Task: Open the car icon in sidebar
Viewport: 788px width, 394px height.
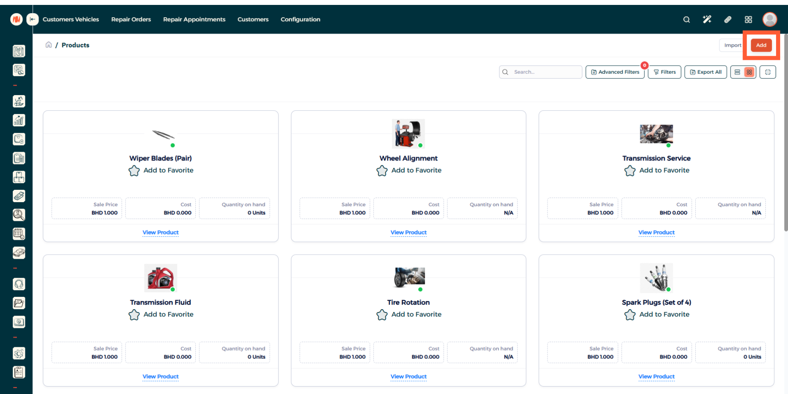Action: click(x=19, y=253)
